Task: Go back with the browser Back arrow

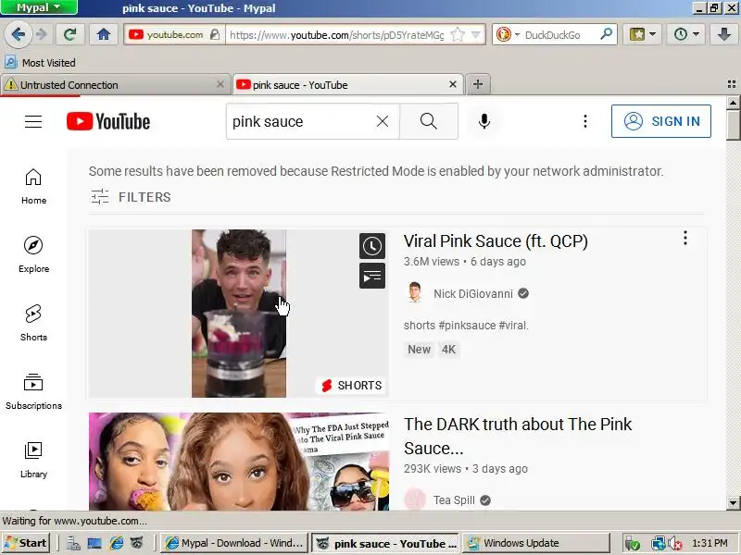Action: pyautogui.click(x=18, y=34)
